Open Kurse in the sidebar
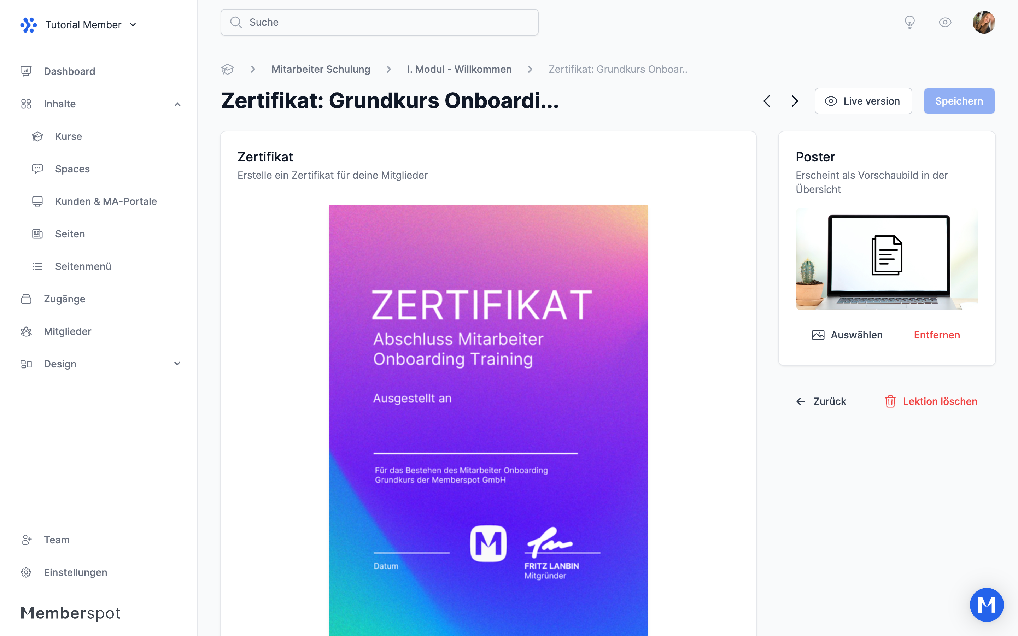Viewport: 1018px width, 636px height. pyautogui.click(x=69, y=136)
